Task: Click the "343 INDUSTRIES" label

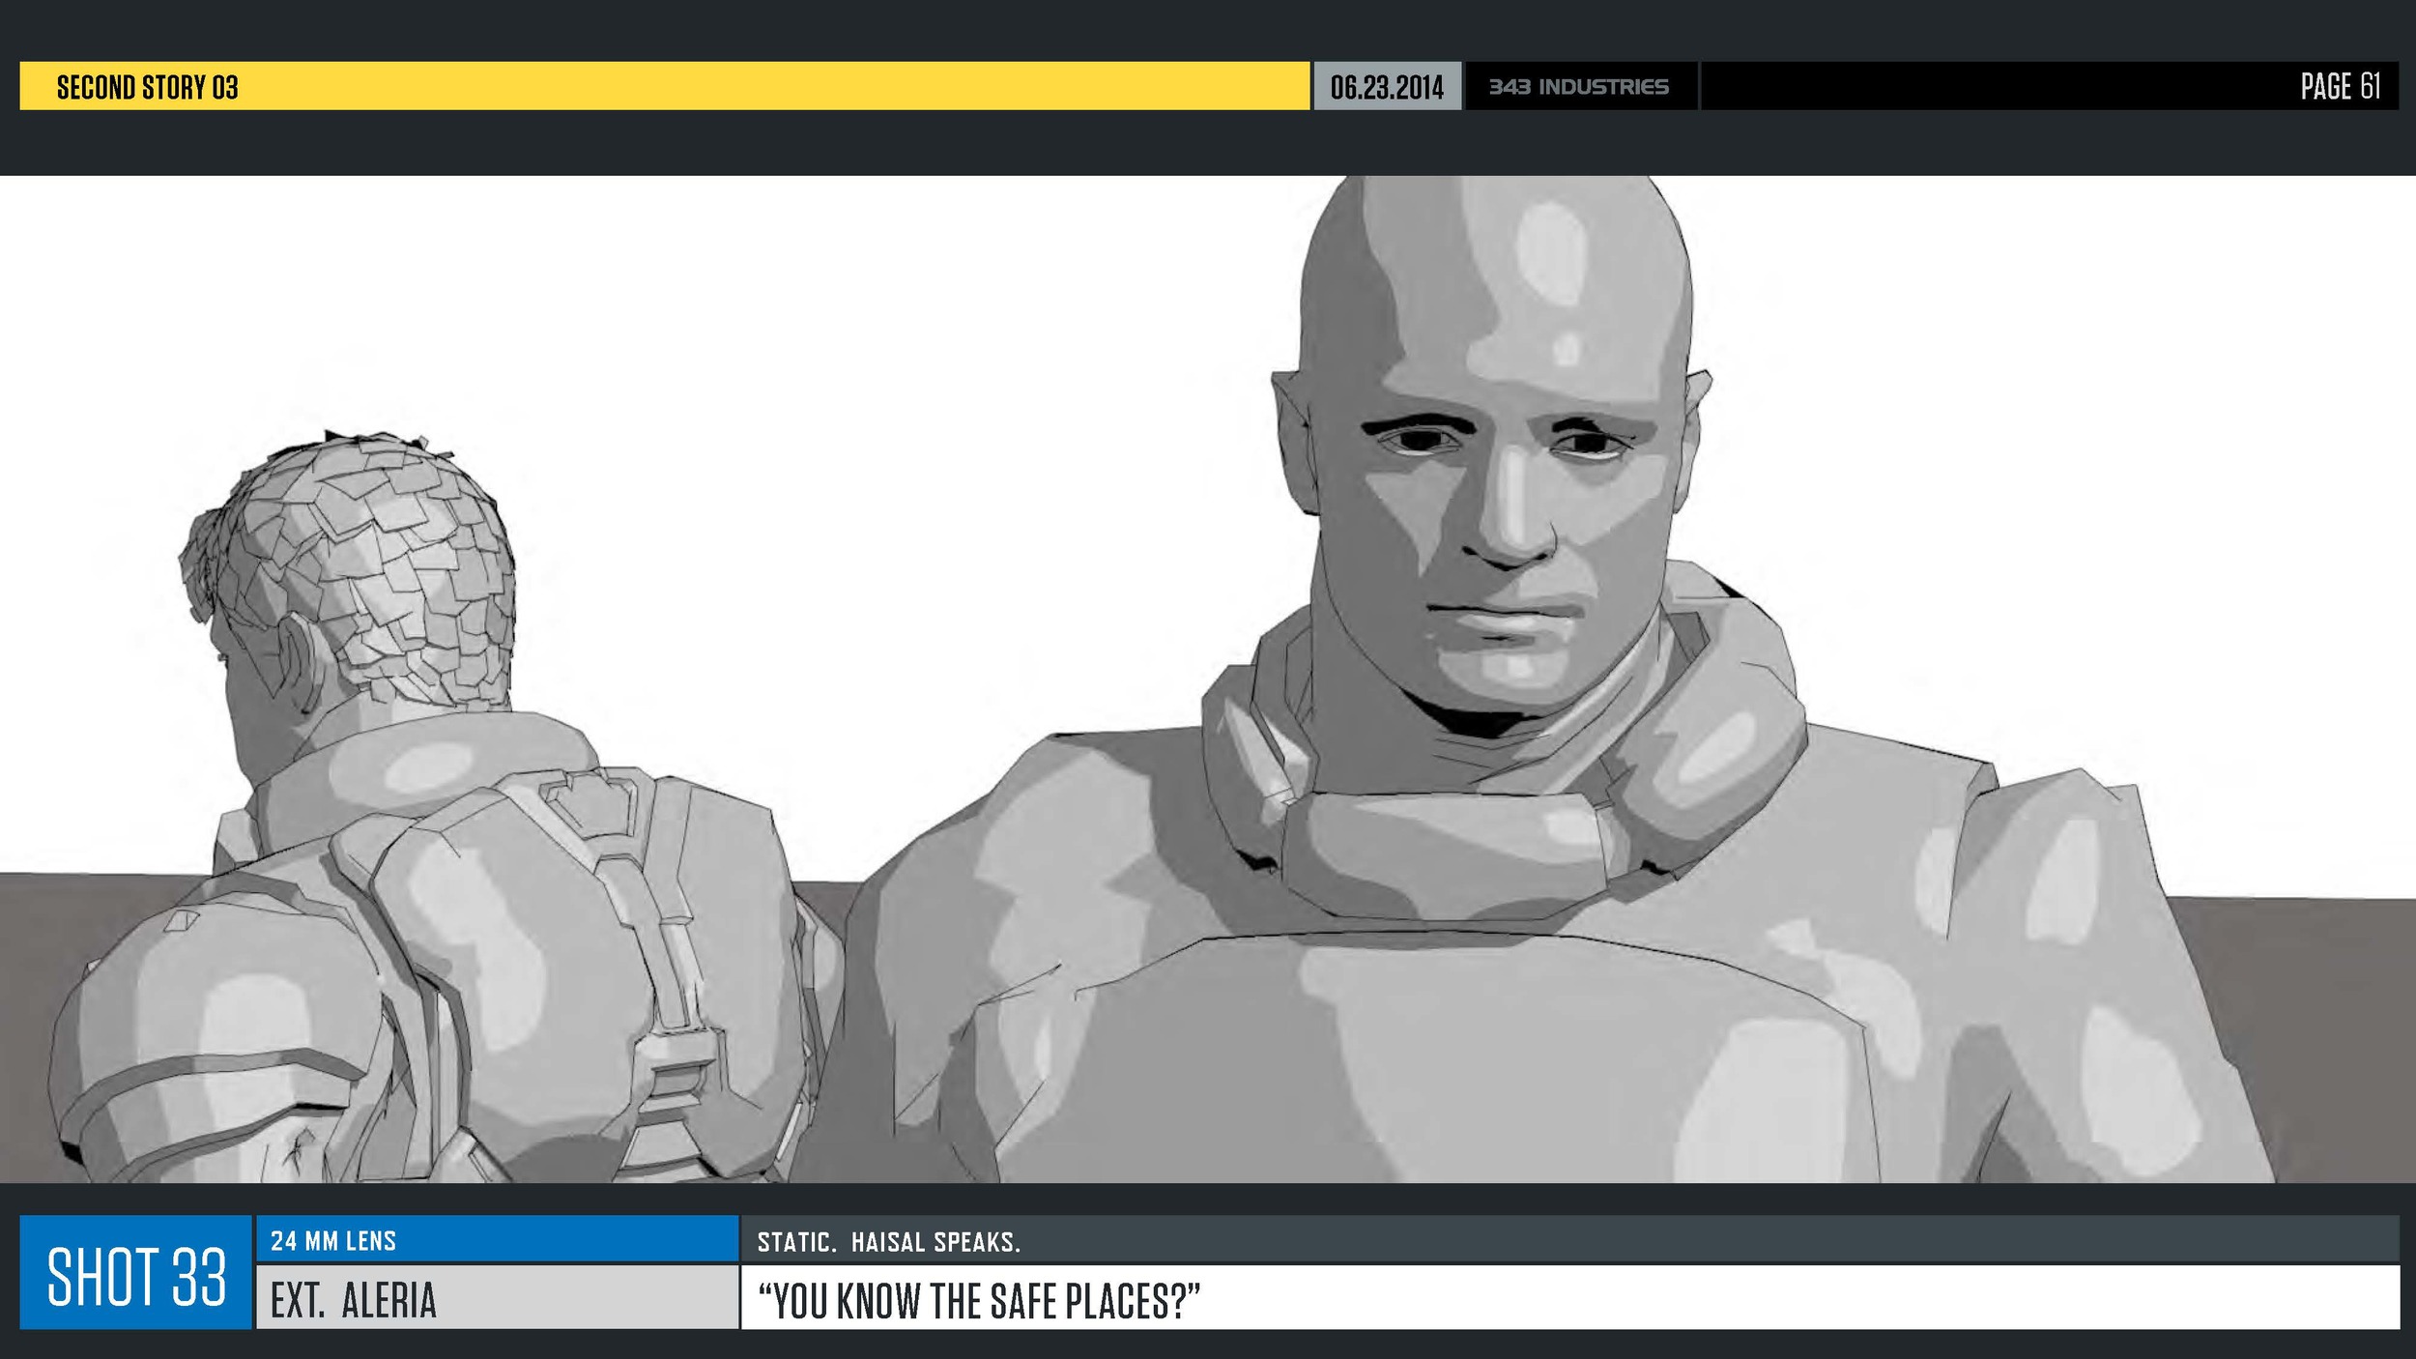Action: click(x=1578, y=87)
